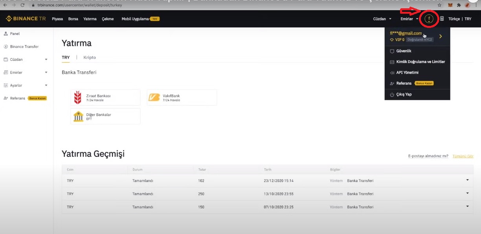
Task: Reload the page with browser refresh icon
Action: pyautogui.click(x=22, y=5)
